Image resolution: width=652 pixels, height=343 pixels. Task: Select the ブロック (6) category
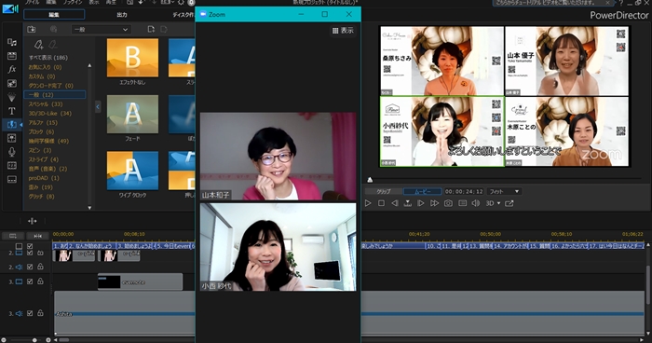[41, 131]
